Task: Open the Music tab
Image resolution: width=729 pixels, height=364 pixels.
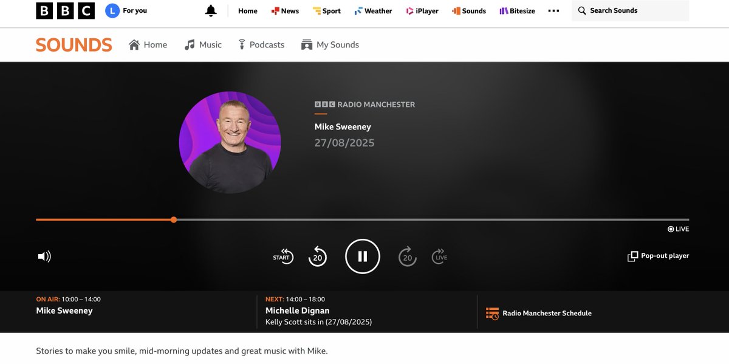Action: coord(203,45)
